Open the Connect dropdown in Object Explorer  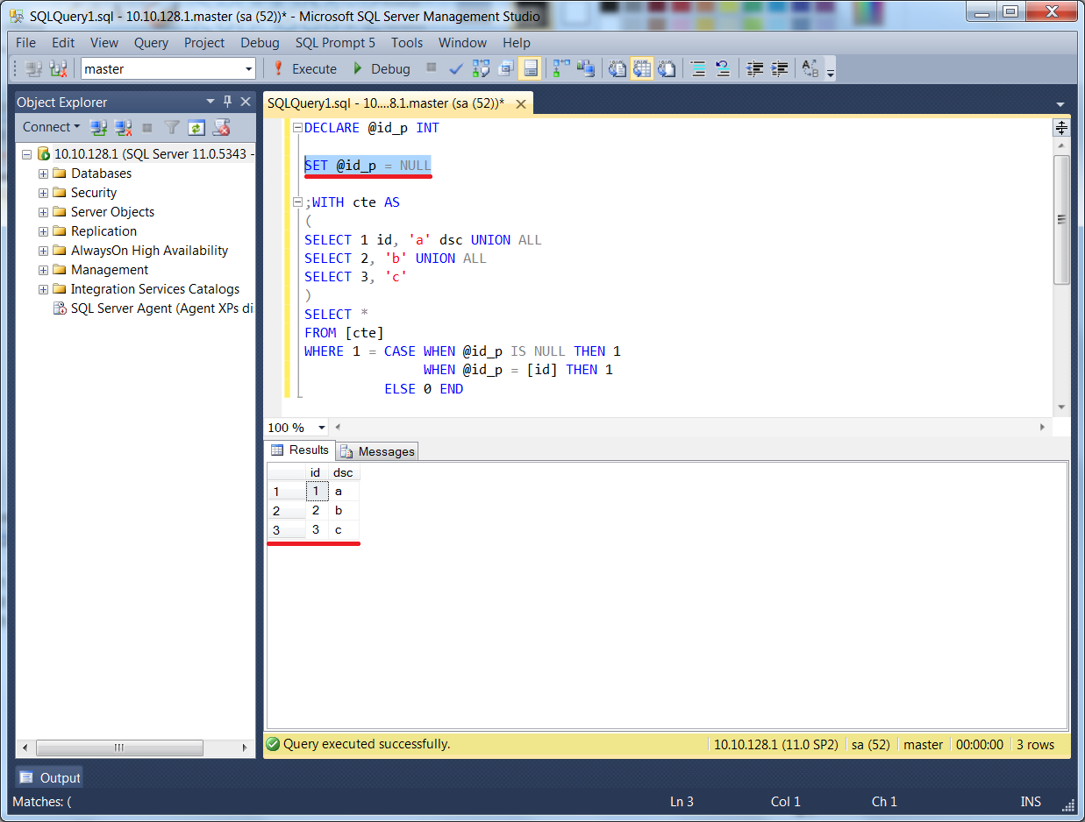tap(51, 127)
